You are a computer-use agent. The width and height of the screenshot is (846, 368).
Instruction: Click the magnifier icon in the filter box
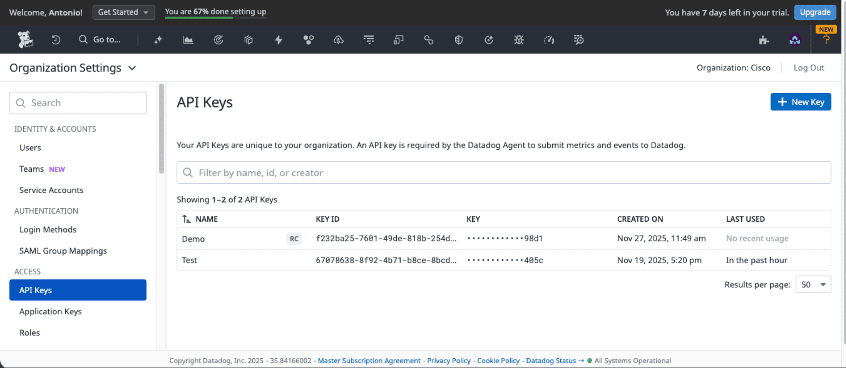188,173
